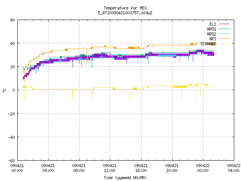
Task: Click the x-axis tick 090421 20:00
Action: [x=172, y=168]
